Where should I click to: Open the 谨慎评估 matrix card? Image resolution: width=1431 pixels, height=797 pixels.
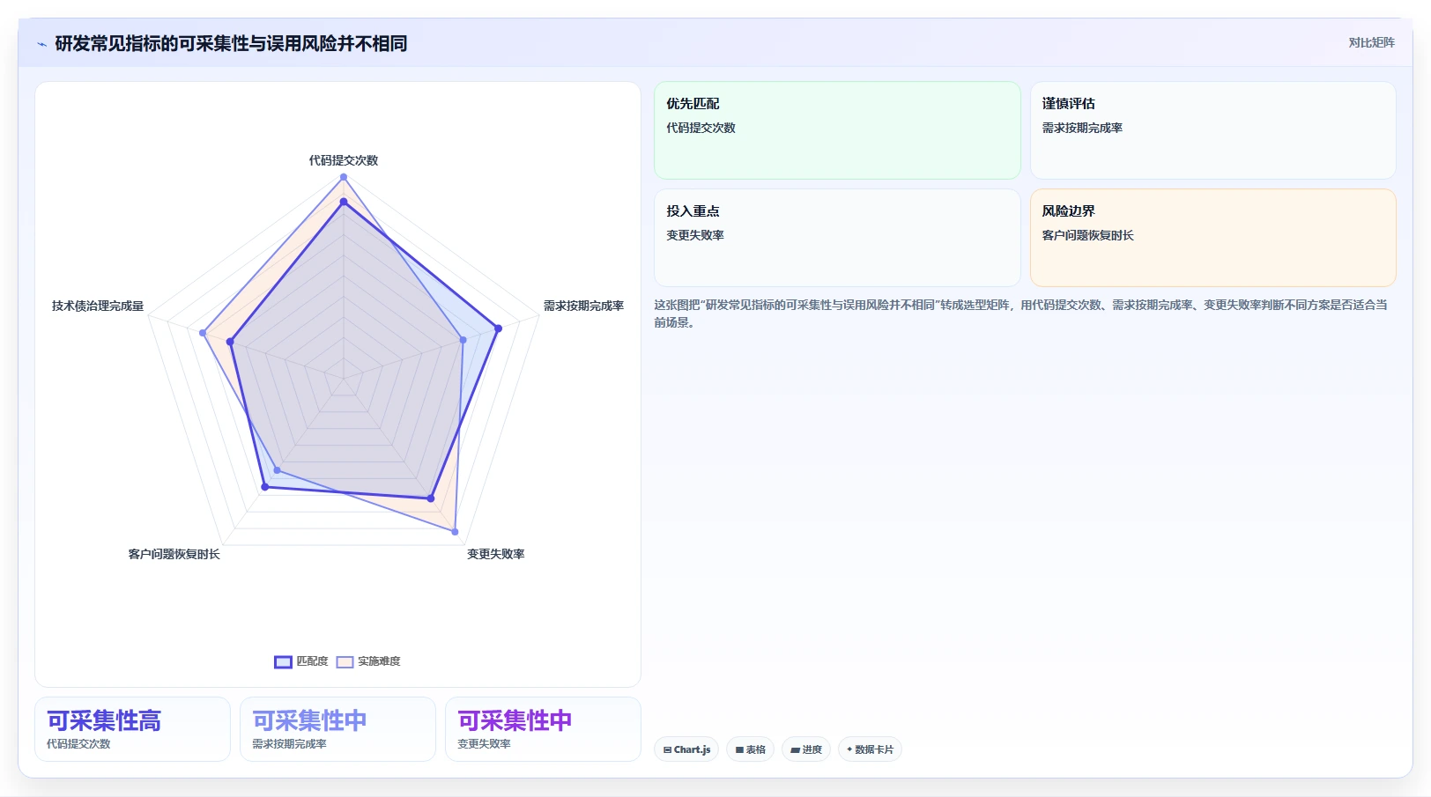pos(1212,130)
